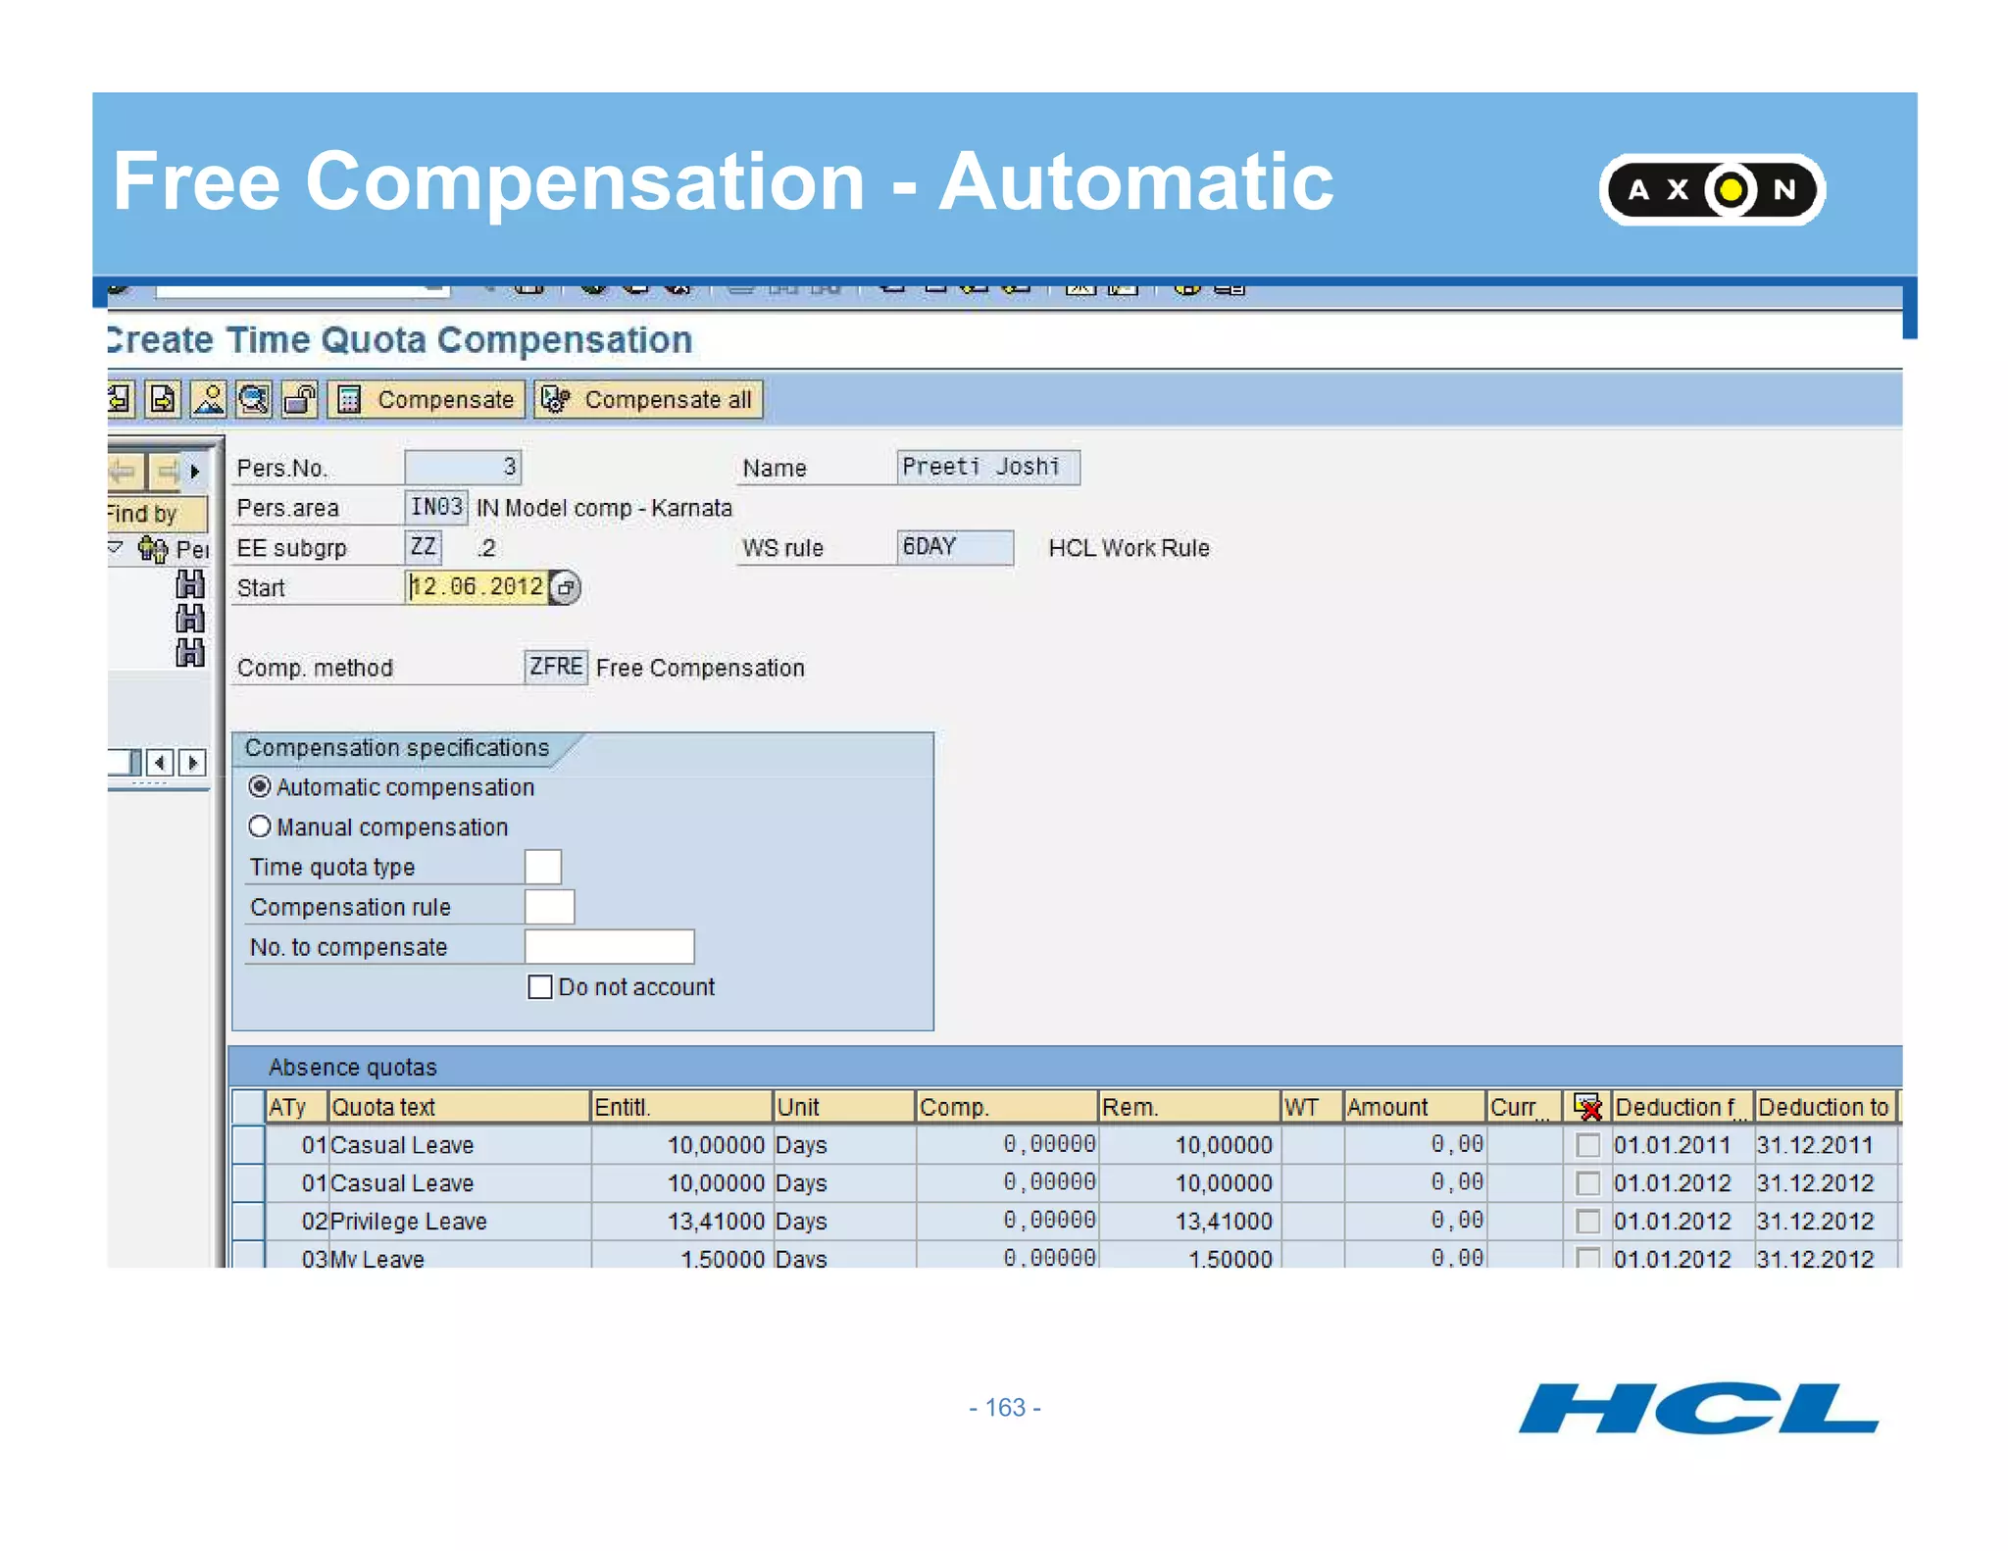Image resolution: width=2008 pixels, height=1551 pixels.
Task: Select Manual compensation radio button
Action: coord(260,826)
